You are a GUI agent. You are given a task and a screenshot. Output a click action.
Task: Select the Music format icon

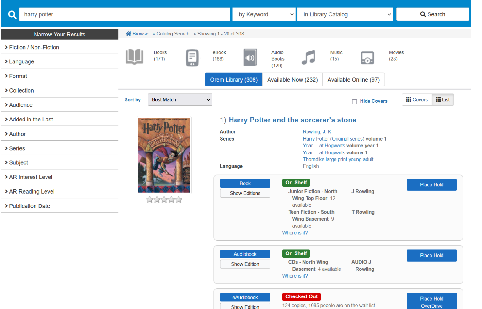(x=308, y=57)
